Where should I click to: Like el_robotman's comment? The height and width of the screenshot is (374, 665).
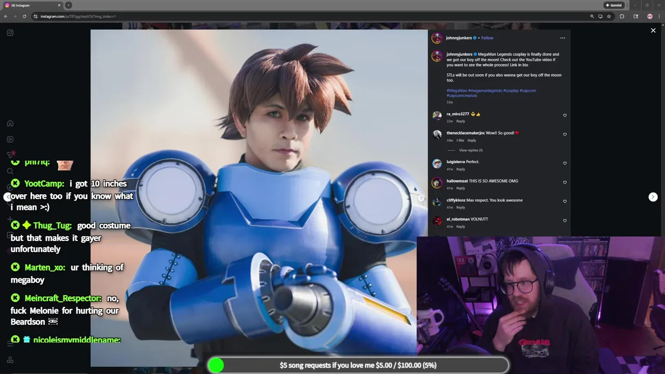(565, 221)
